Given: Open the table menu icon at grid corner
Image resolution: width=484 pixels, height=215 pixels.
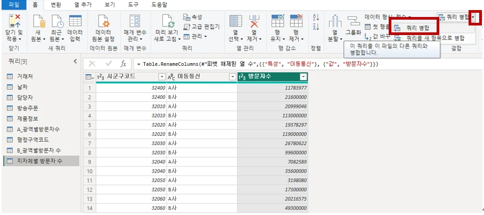Looking at the screenshot, I should pos(89,77).
